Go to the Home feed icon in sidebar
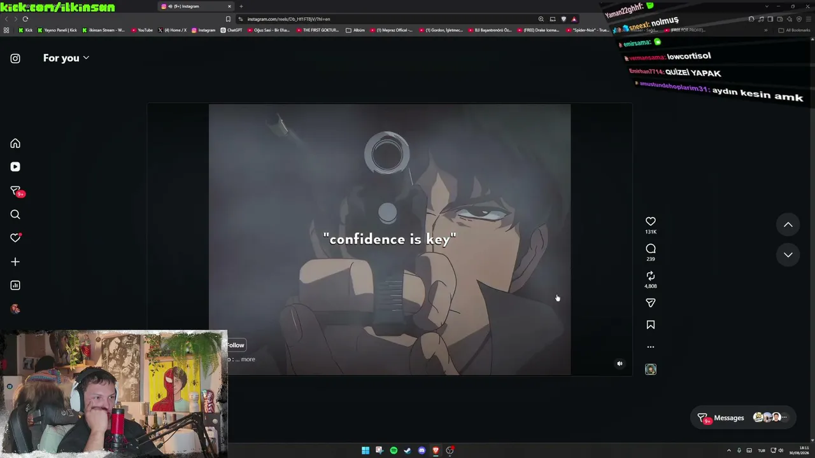Image resolution: width=815 pixels, height=458 pixels. click(x=15, y=144)
